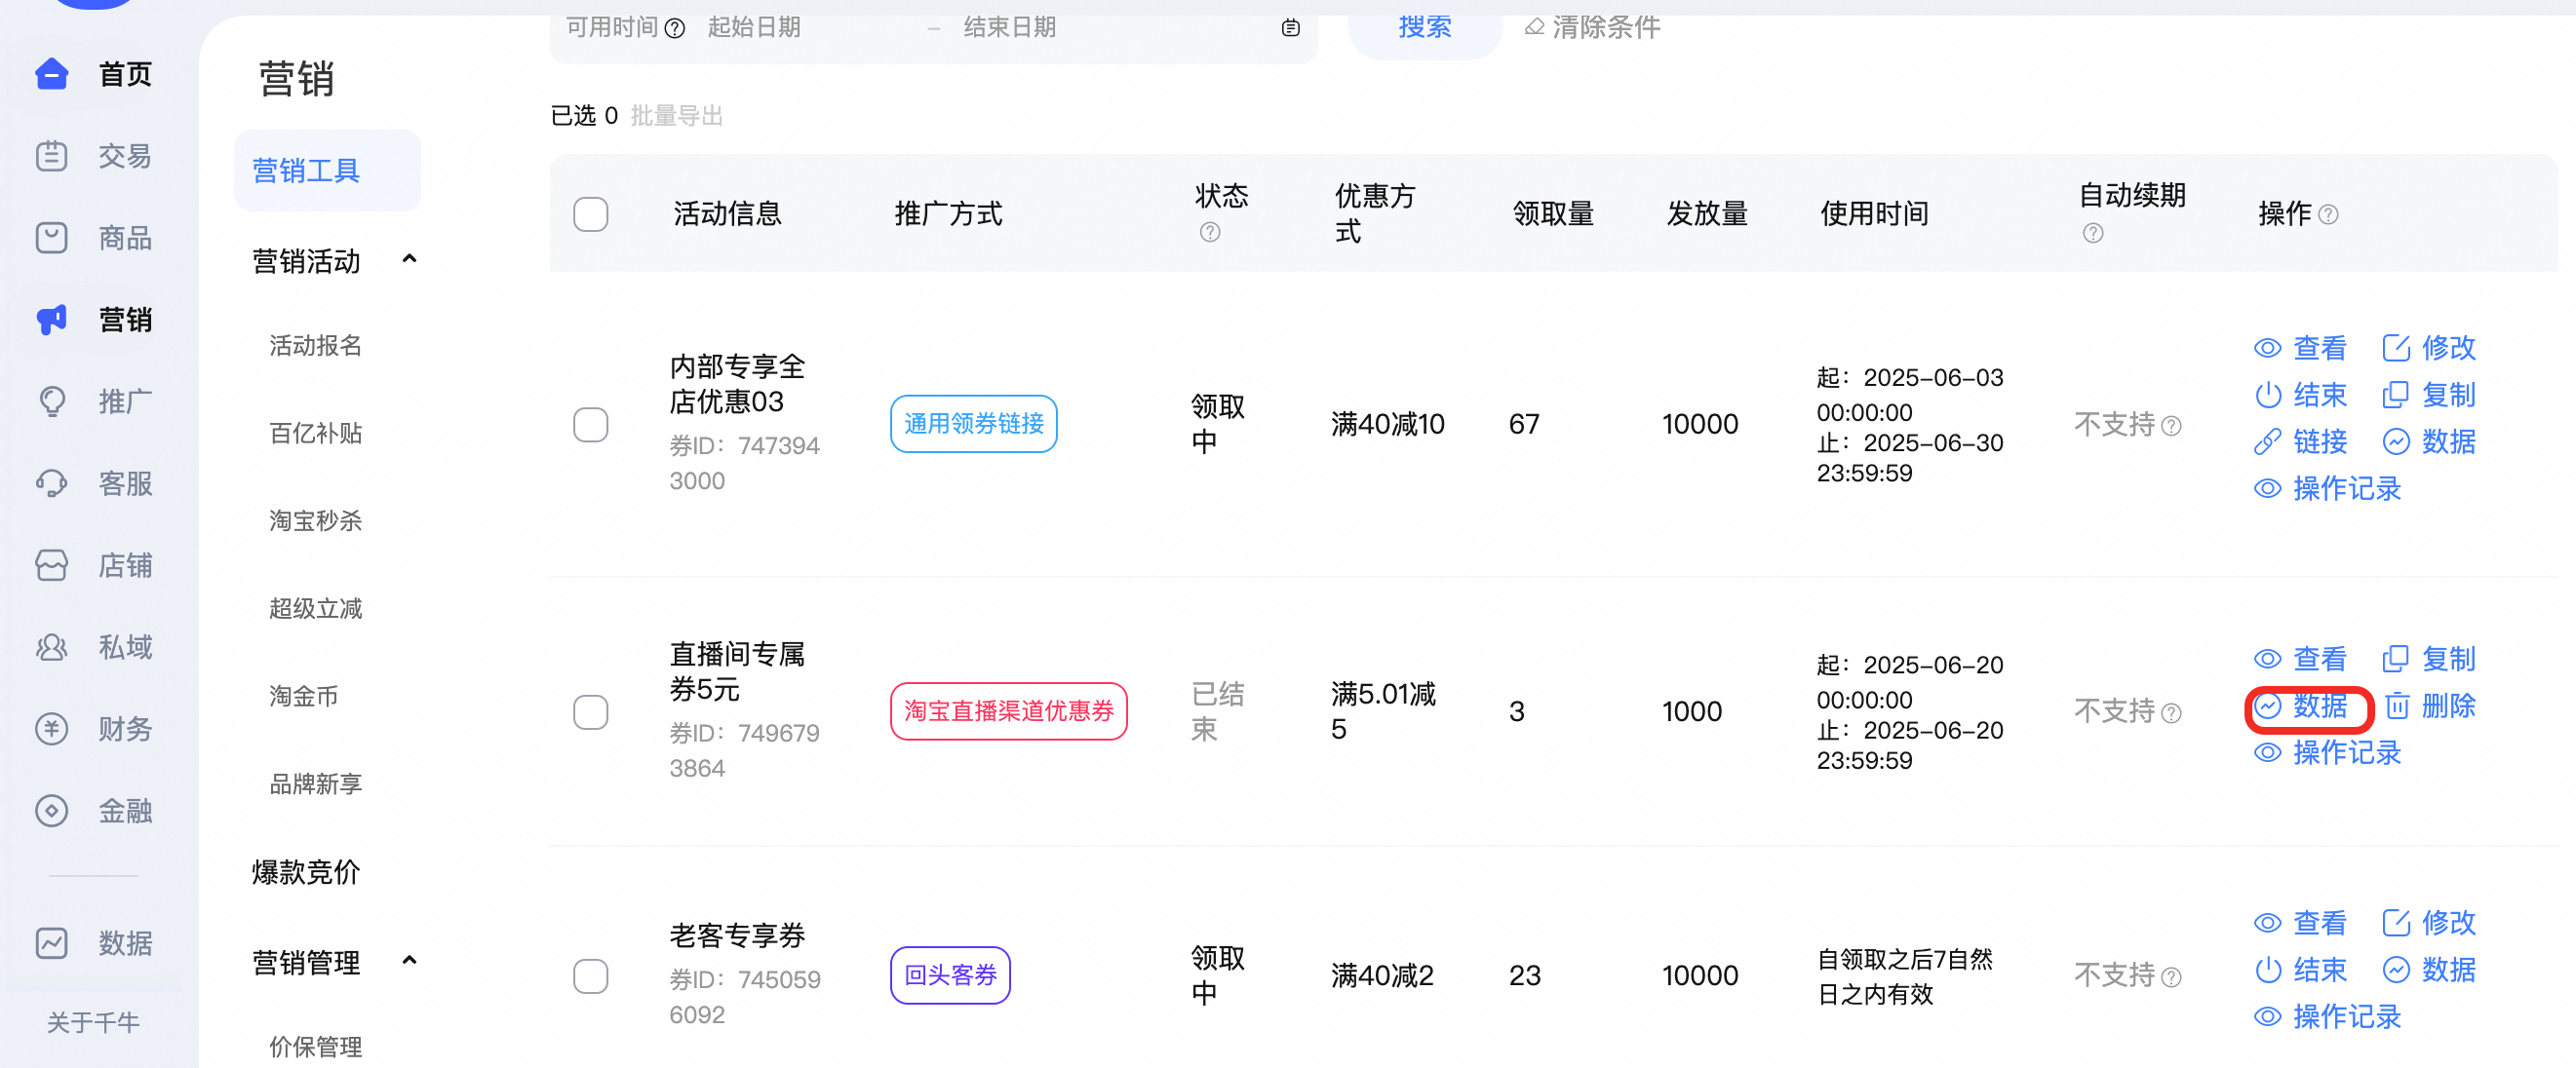Open 价保管理 submenu item
This screenshot has width=2576, height=1068.
coord(316,1047)
